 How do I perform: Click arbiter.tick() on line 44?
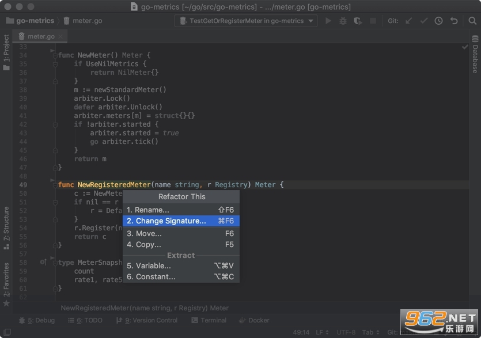[x=130, y=142]
